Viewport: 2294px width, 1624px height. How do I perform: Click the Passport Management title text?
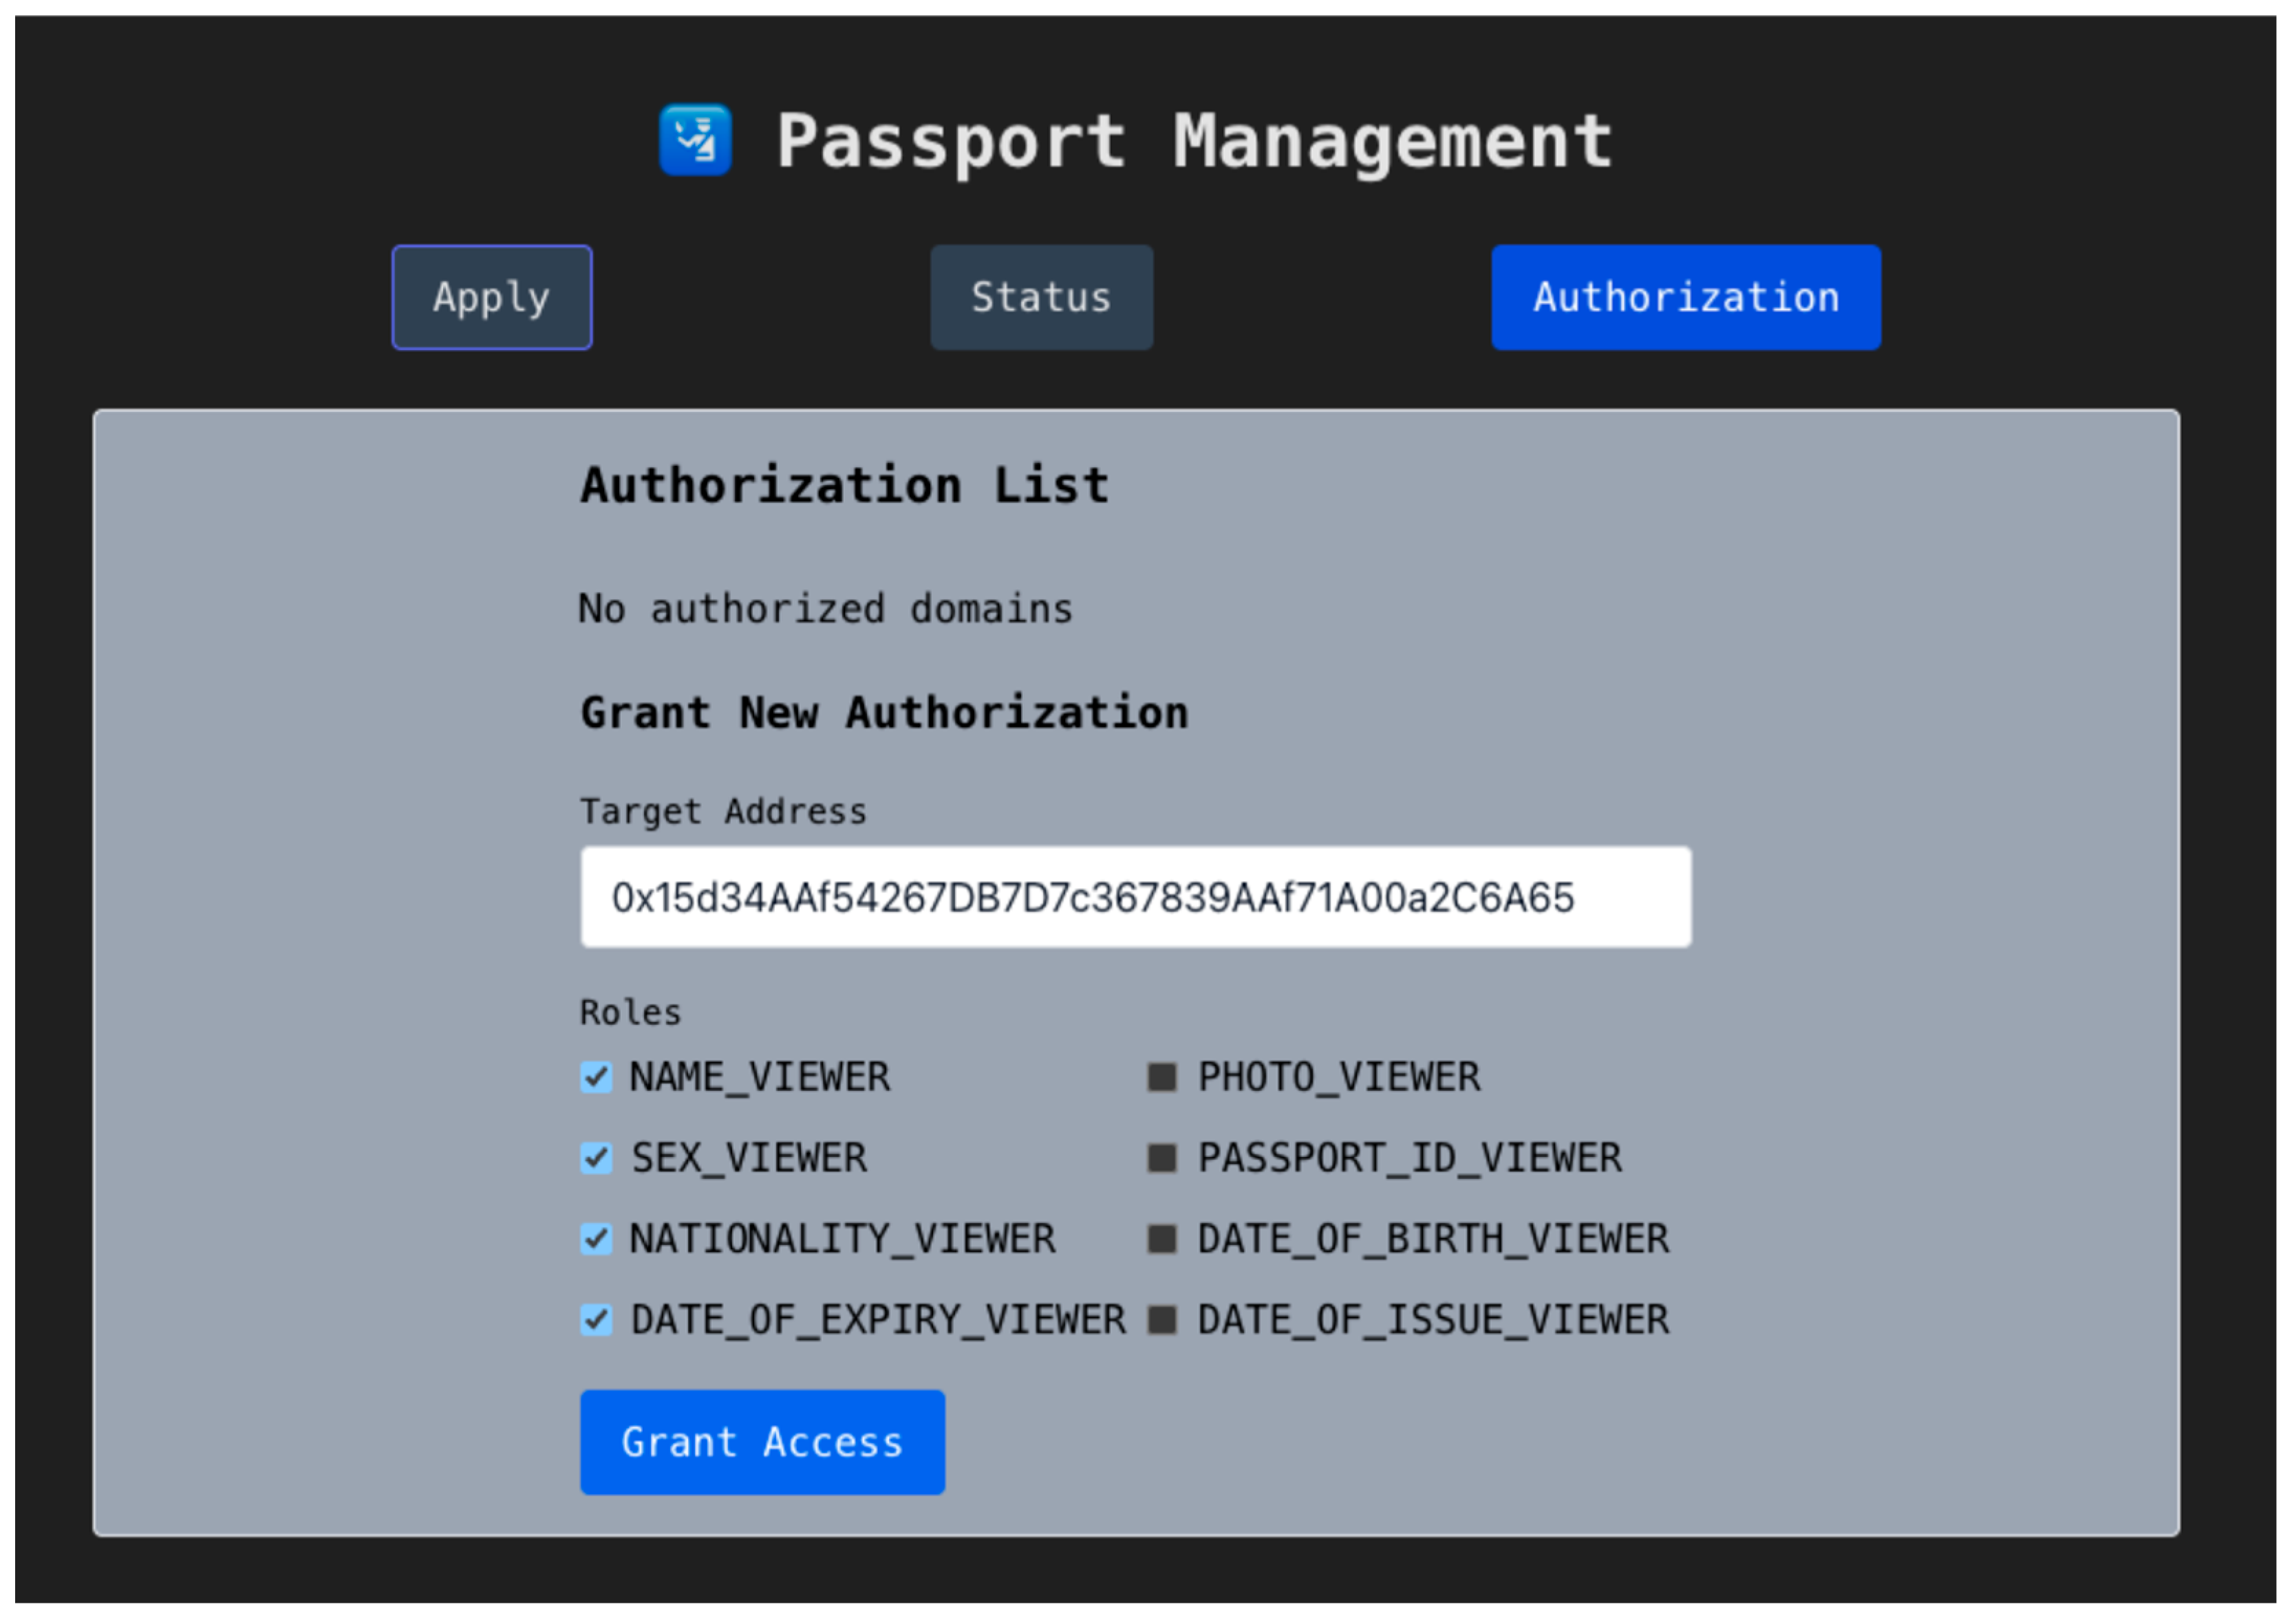1194,141
